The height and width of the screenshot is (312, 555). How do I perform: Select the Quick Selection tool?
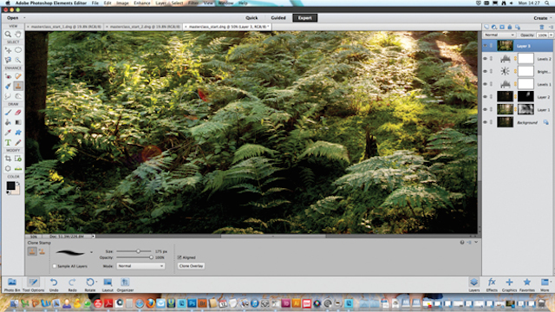[x=18, y=60]
